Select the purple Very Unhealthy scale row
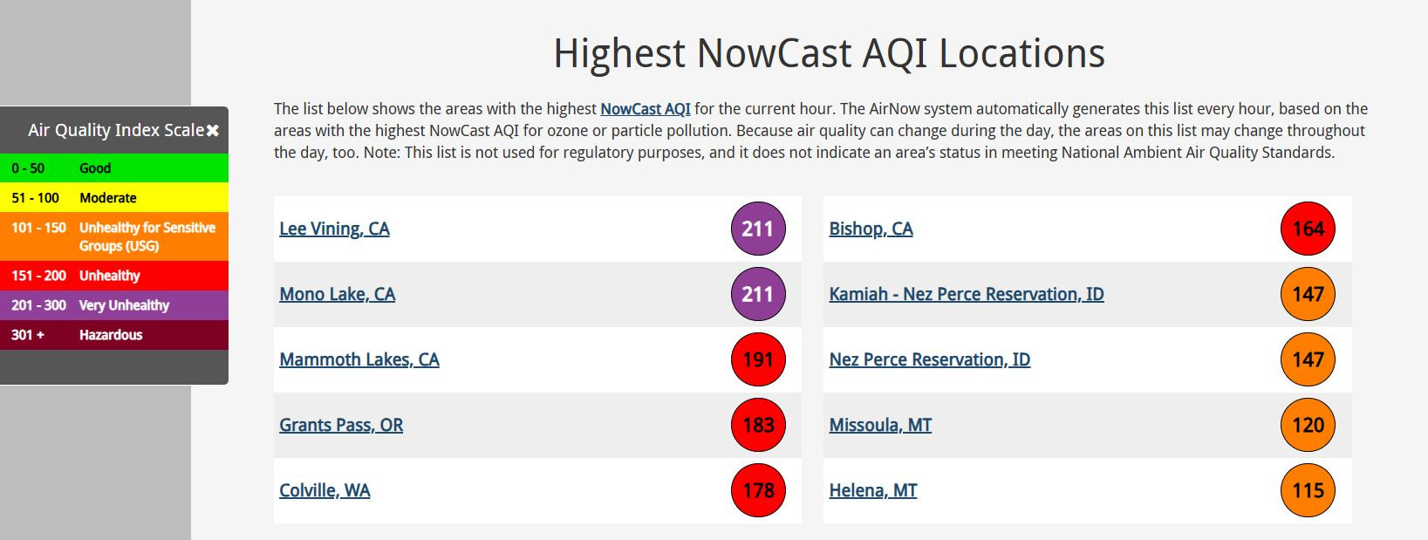The image size is (1428, 540). [114, 305]
